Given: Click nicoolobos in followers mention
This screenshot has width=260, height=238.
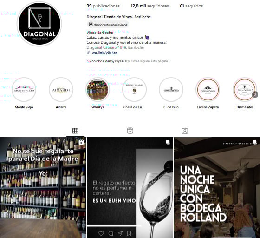Looking at the screenshot, I should point(95,61).
